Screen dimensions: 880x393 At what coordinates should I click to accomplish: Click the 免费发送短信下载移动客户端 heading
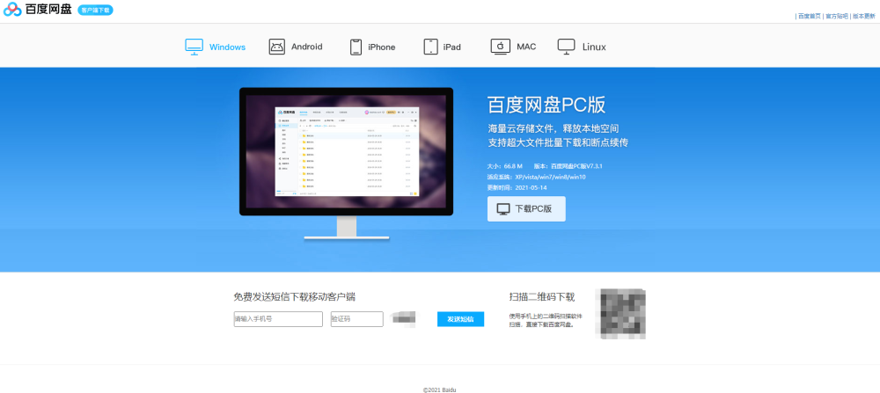point(295,297)
